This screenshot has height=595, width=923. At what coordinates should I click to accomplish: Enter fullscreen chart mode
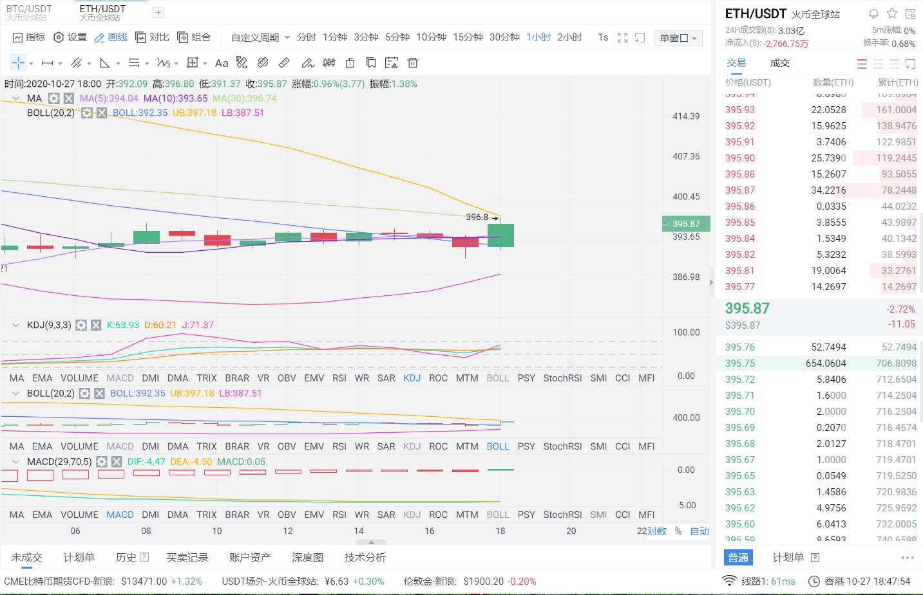pyautogui.click(x=622, y=37)
